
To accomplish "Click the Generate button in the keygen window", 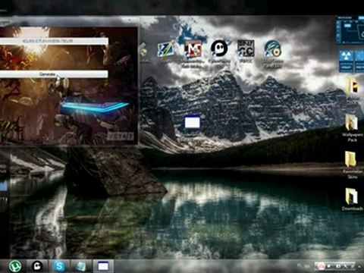I will point(54,74).
